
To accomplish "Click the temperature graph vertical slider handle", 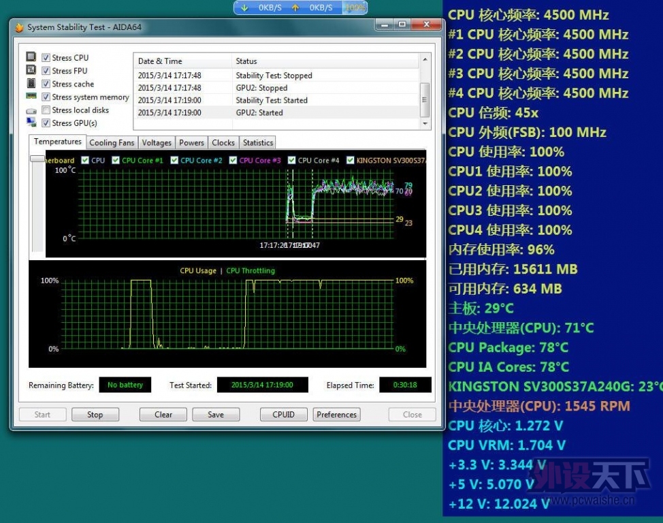I will 37,159.
